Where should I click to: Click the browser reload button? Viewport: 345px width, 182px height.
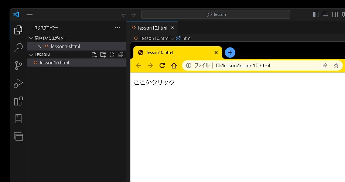pyautogui.click(x=162, y=65)
